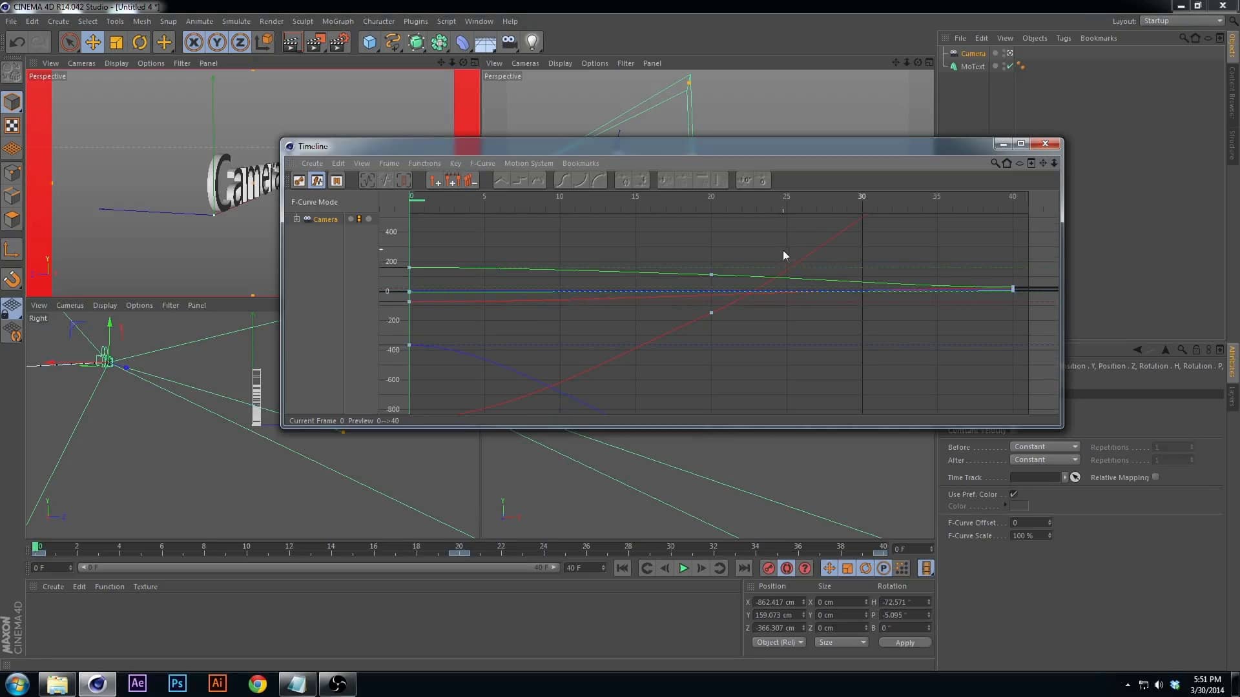Render the active viewport

[291, 42]
